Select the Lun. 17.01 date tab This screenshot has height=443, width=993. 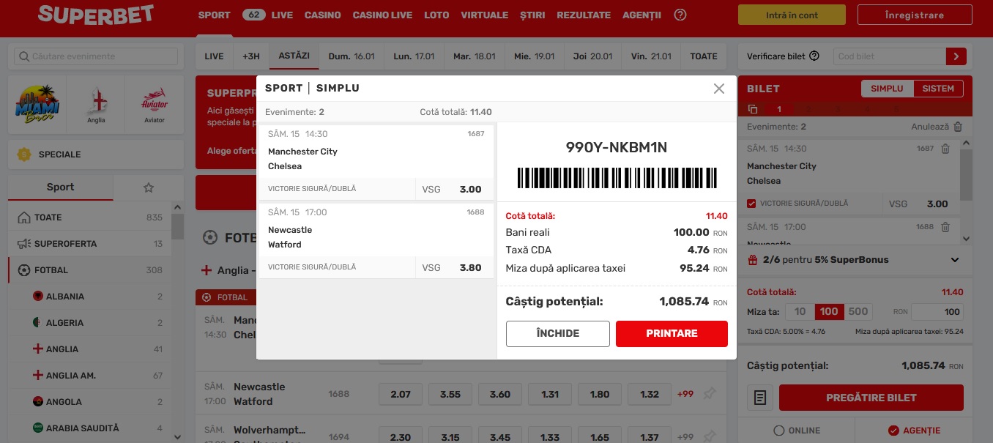click(414, 56)
